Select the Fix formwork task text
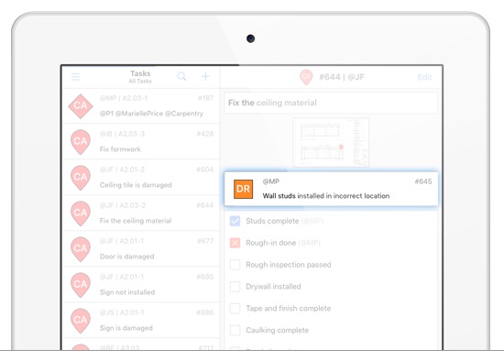Screen dimensions: 504x361 120,149
